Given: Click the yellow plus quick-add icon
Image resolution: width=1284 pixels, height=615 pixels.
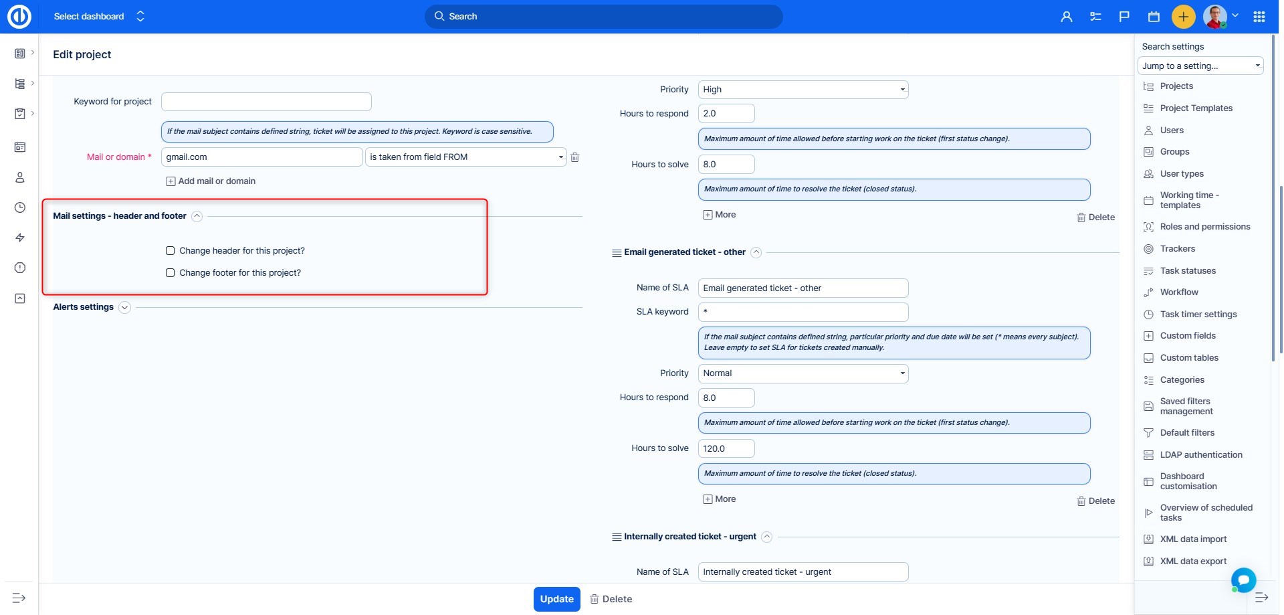Looking at the screenshot, I should click(x=1183, y=17).
